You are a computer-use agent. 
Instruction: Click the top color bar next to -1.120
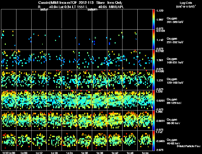(x=154, y=19)
